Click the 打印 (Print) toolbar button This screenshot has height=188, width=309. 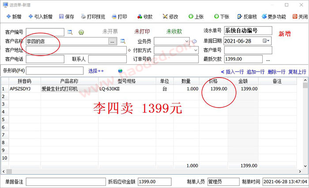(120, 17)
